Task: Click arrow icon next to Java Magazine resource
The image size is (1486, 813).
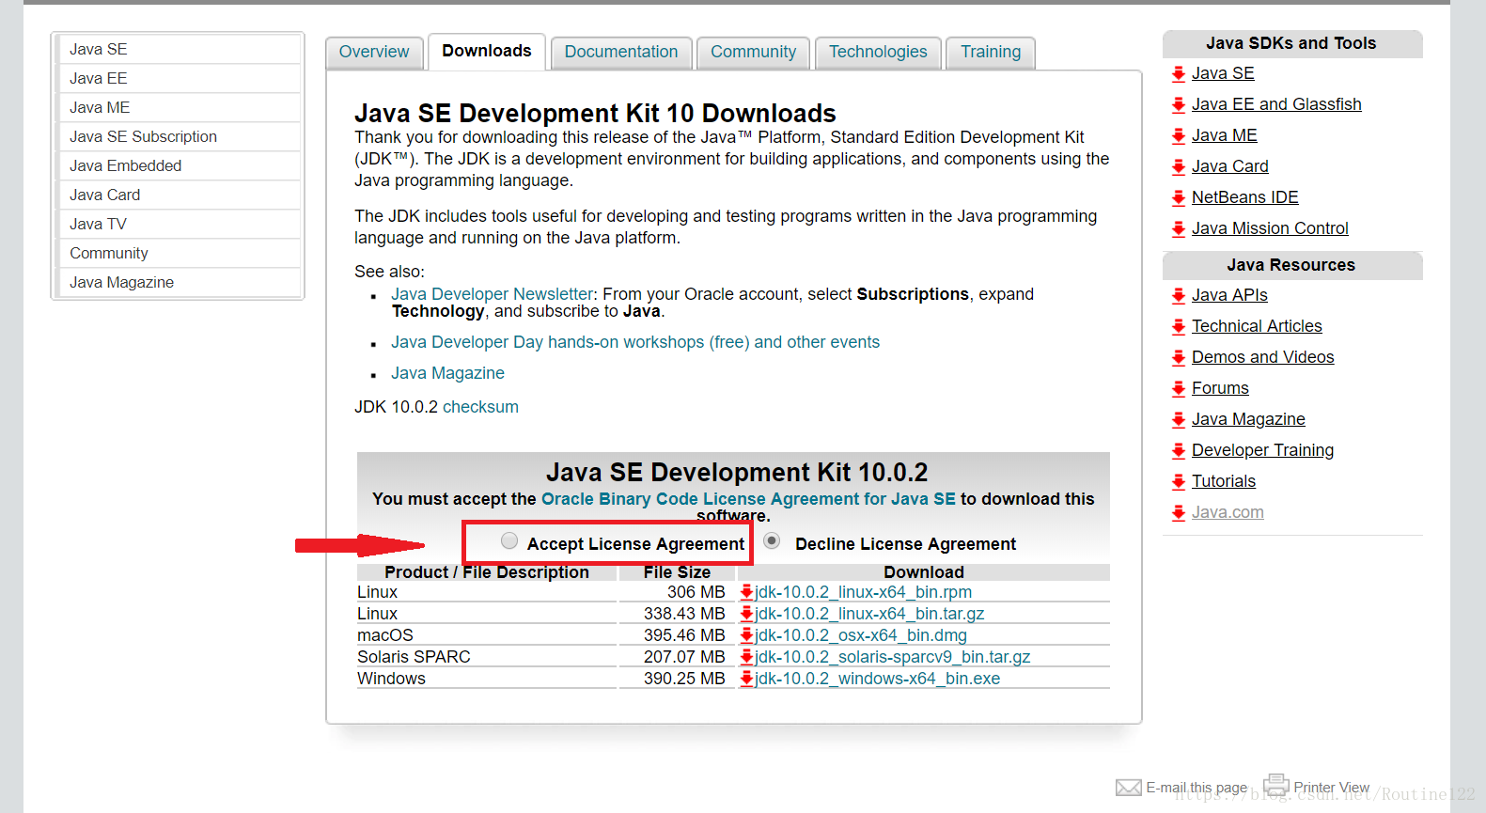Action: (1179, 419)
